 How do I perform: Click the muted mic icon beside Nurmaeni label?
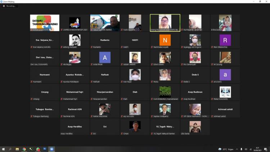32,82
